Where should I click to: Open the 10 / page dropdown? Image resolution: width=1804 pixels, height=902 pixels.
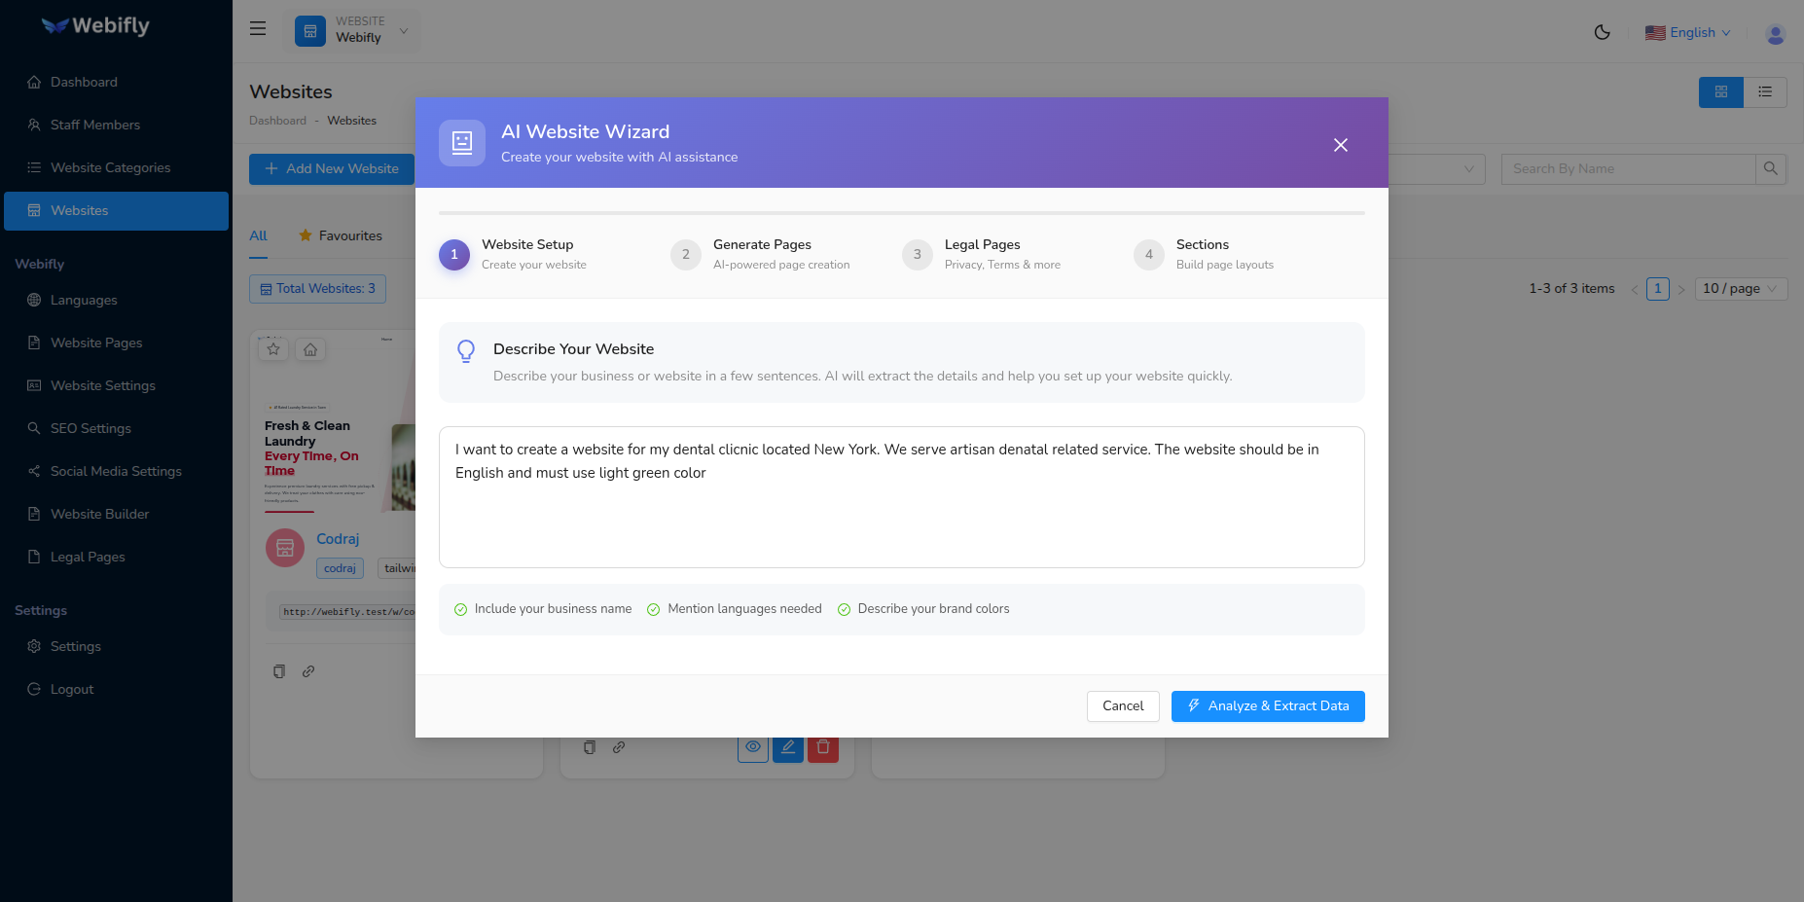(1740, 288)
